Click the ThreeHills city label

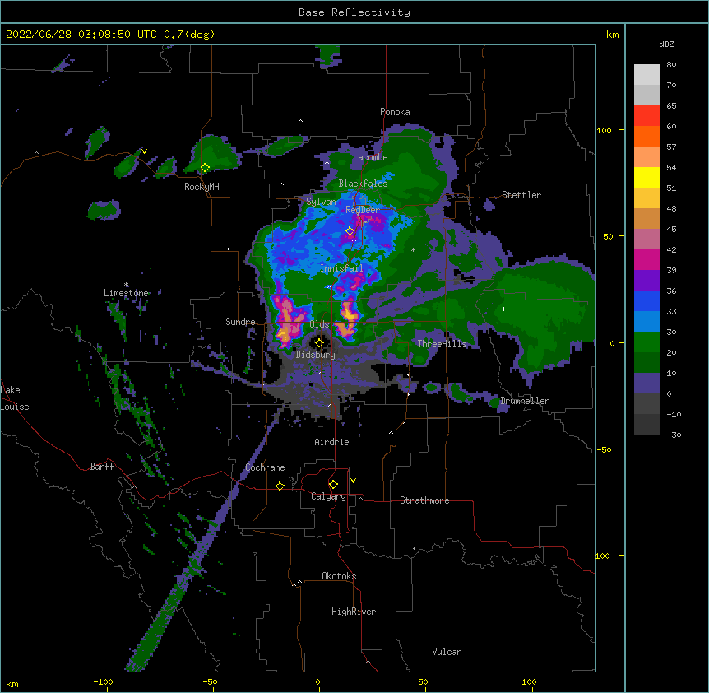tap(442, 344)
